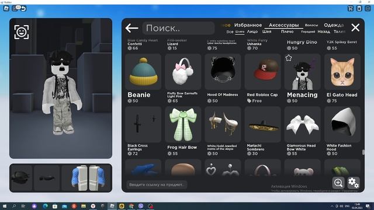Open the Viber taskbar icon

[x=141, y=206]
